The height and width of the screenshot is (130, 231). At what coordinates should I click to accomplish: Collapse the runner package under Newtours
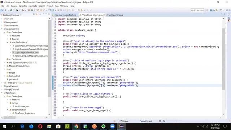[x=8, y=103]
